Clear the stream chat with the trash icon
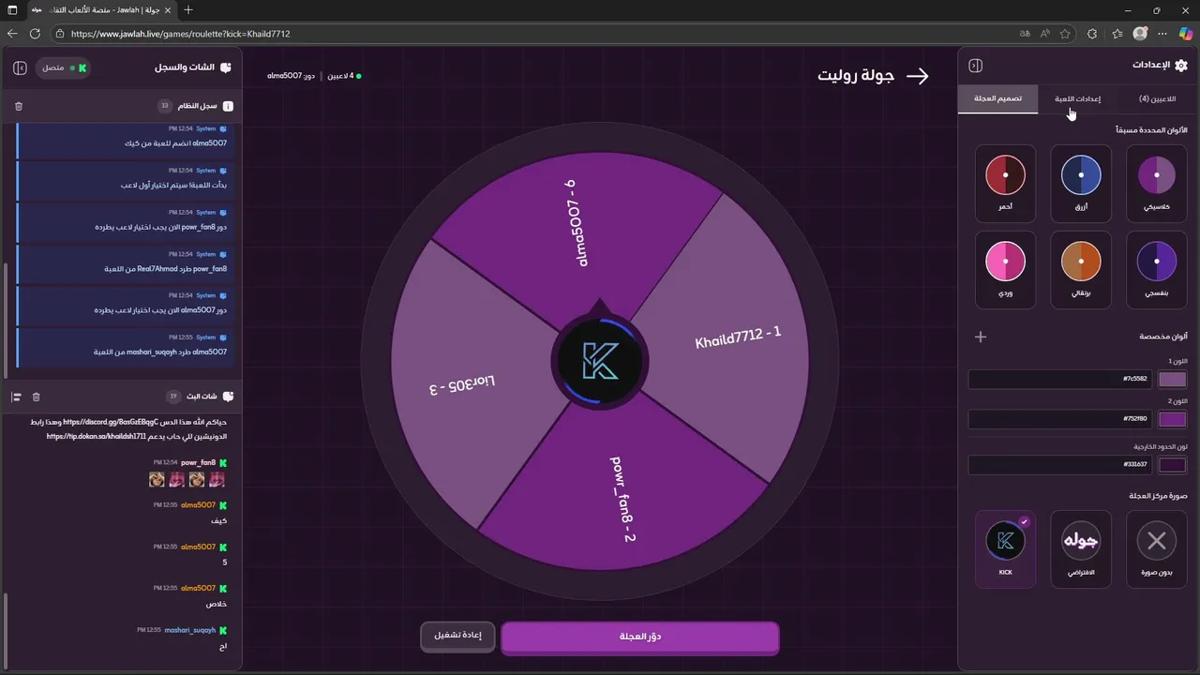 pos(36,397)
